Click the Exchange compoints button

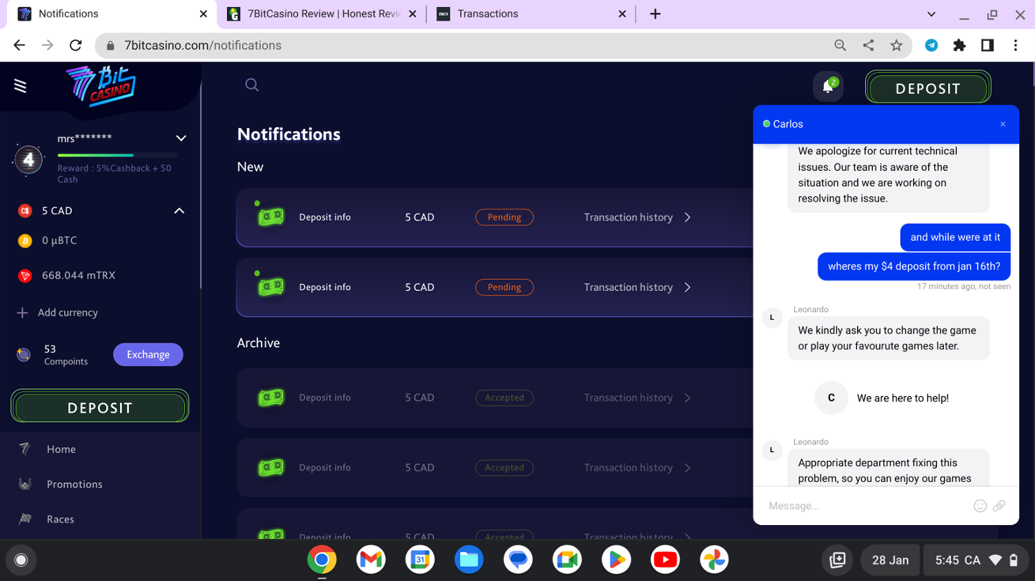(148, 355)
